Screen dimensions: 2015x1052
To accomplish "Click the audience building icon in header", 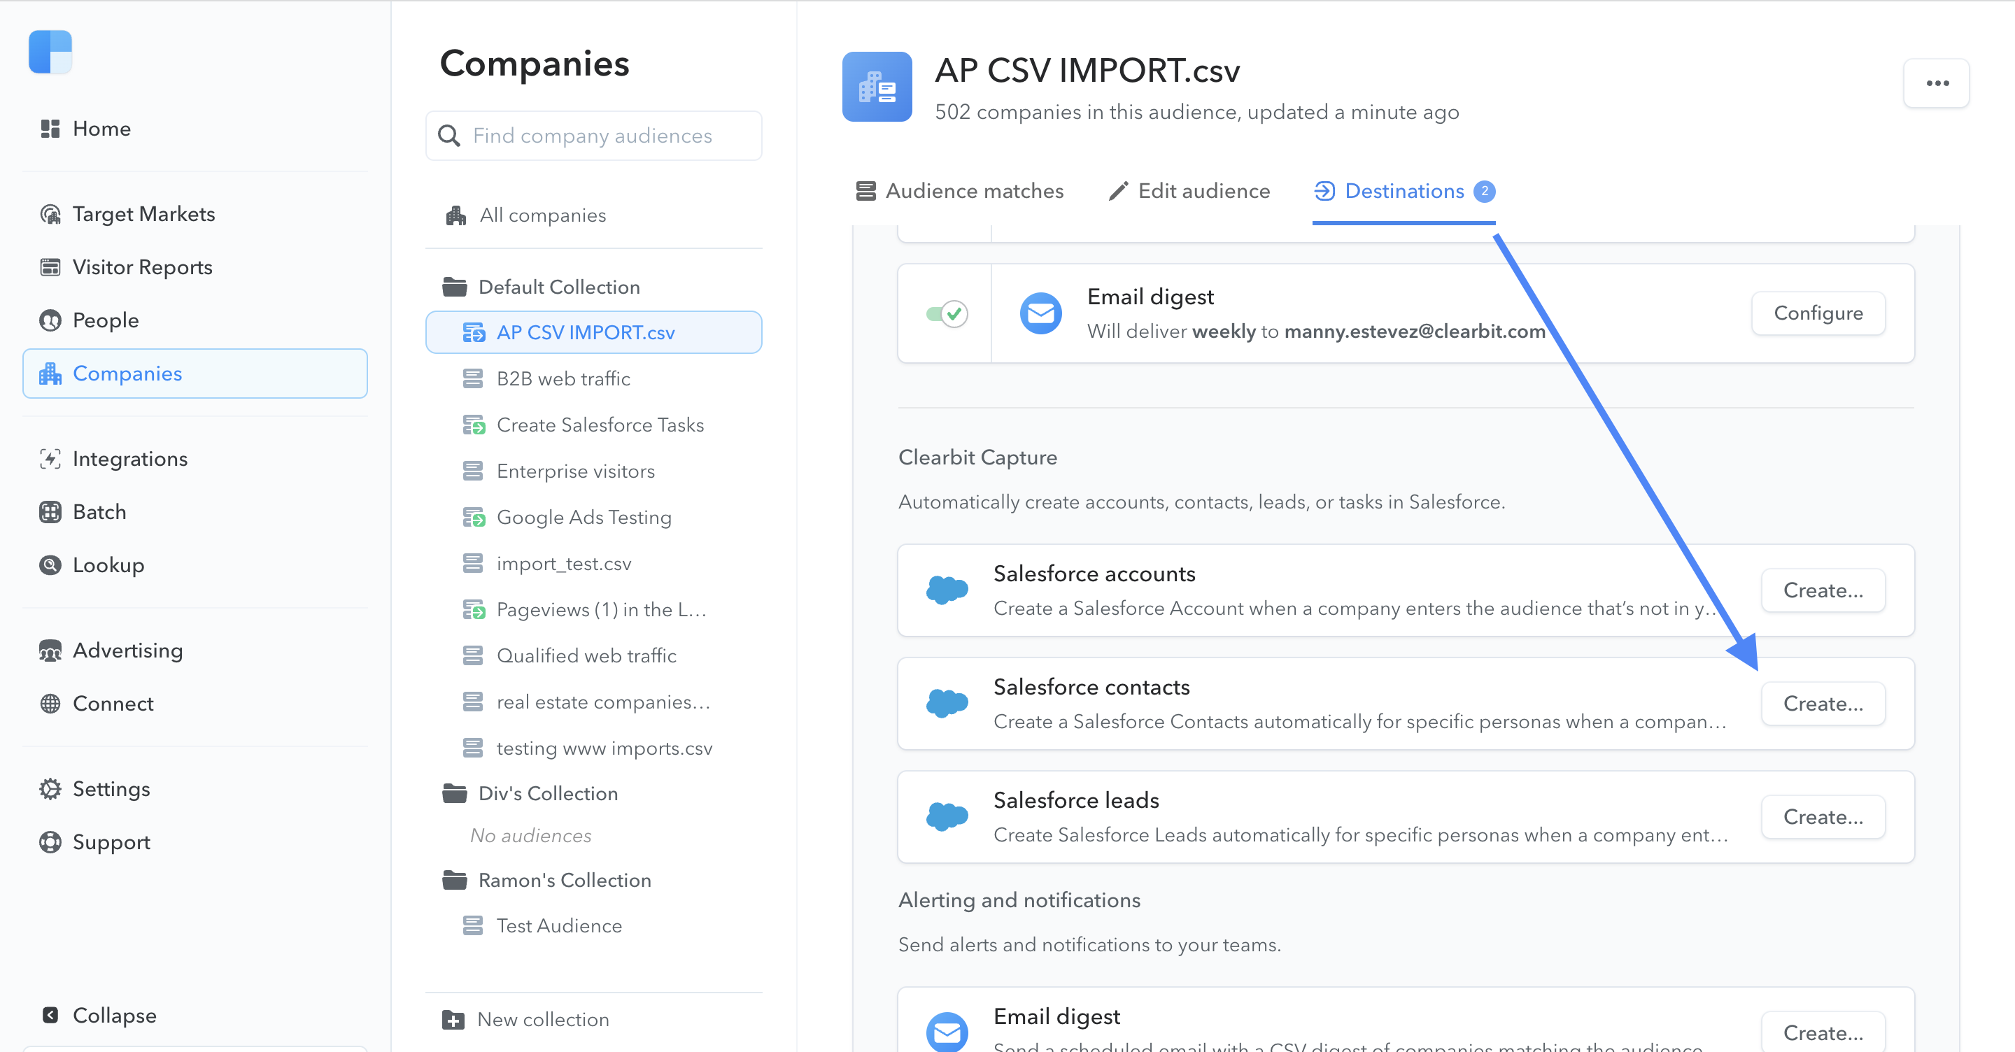I will 877,87.
